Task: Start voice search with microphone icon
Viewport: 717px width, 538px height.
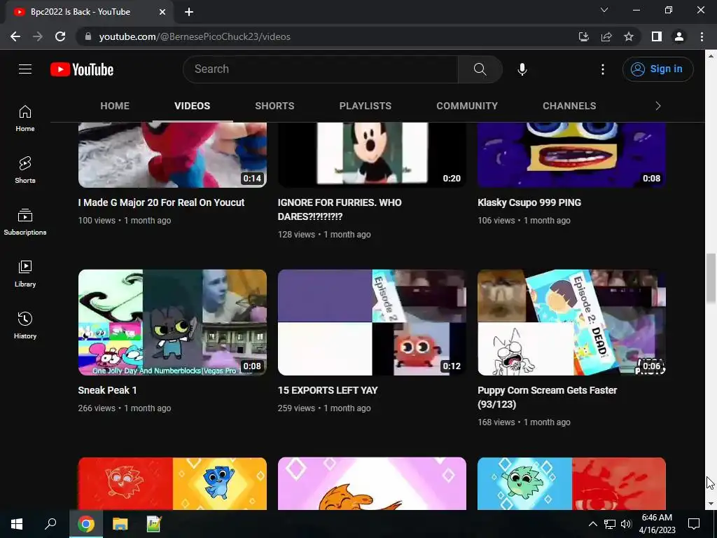Action: [522, 69]
